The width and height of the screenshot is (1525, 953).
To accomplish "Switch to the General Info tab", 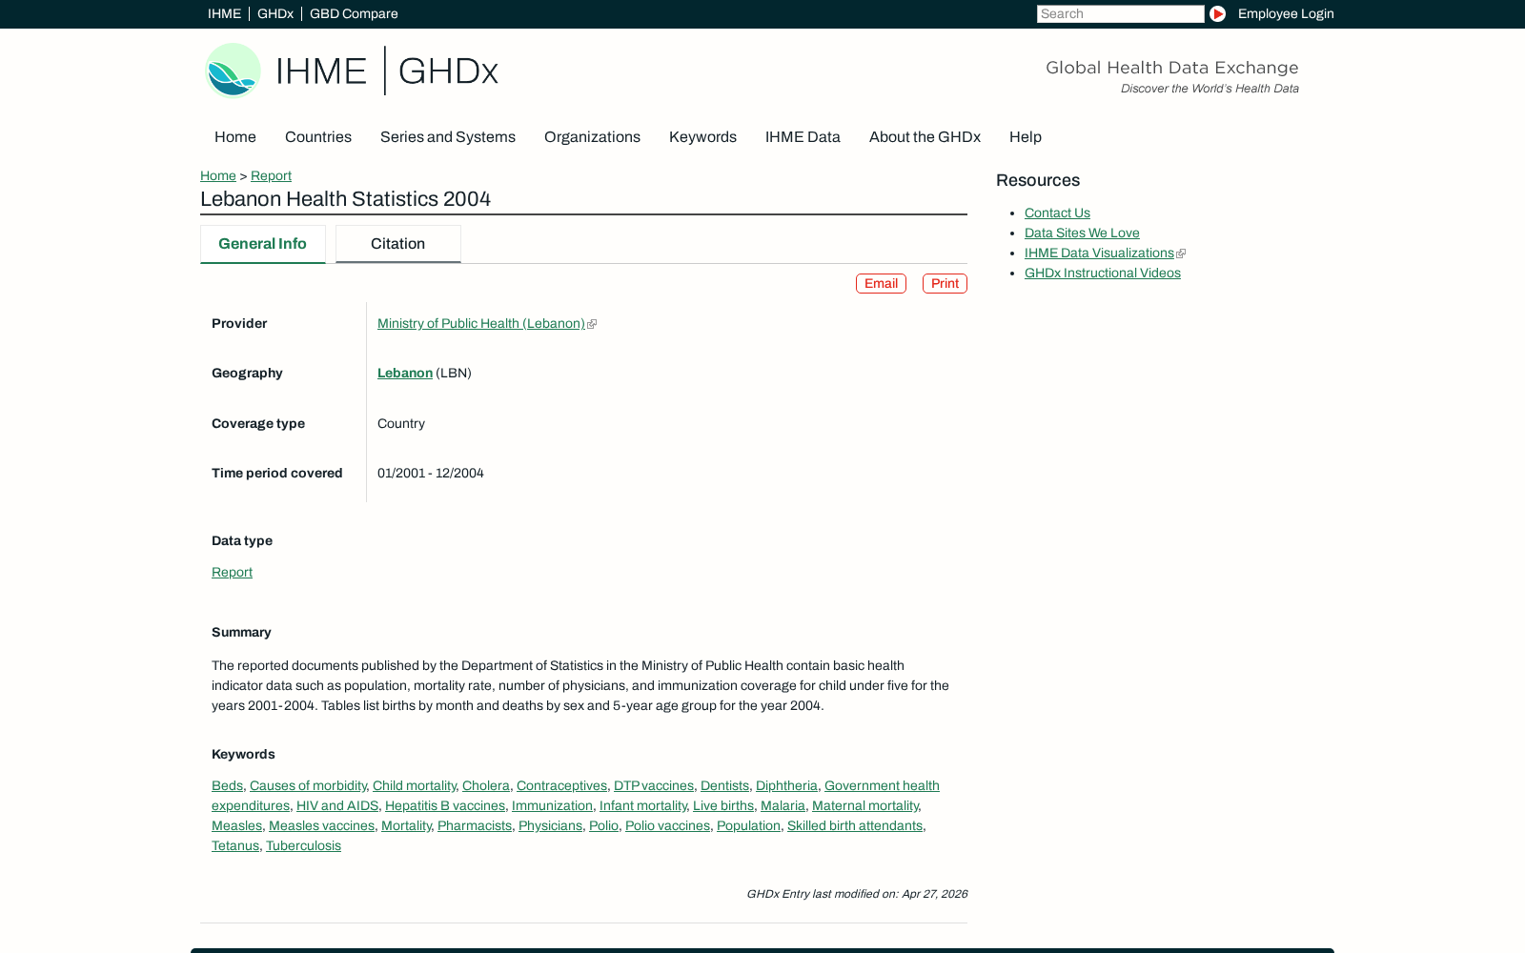I will (262, 244).
